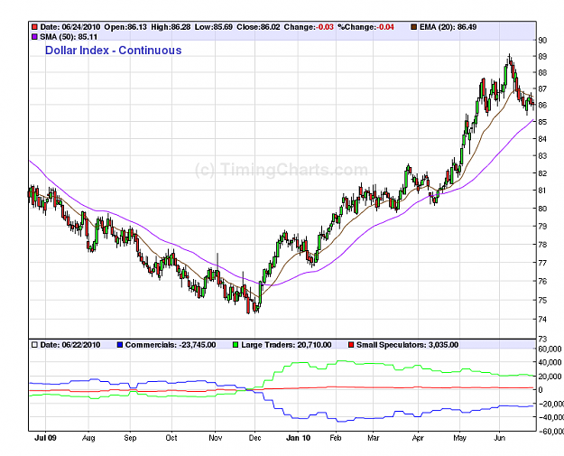Click the 90 price axis label
The image size is (564, 456).
(542, 41)
